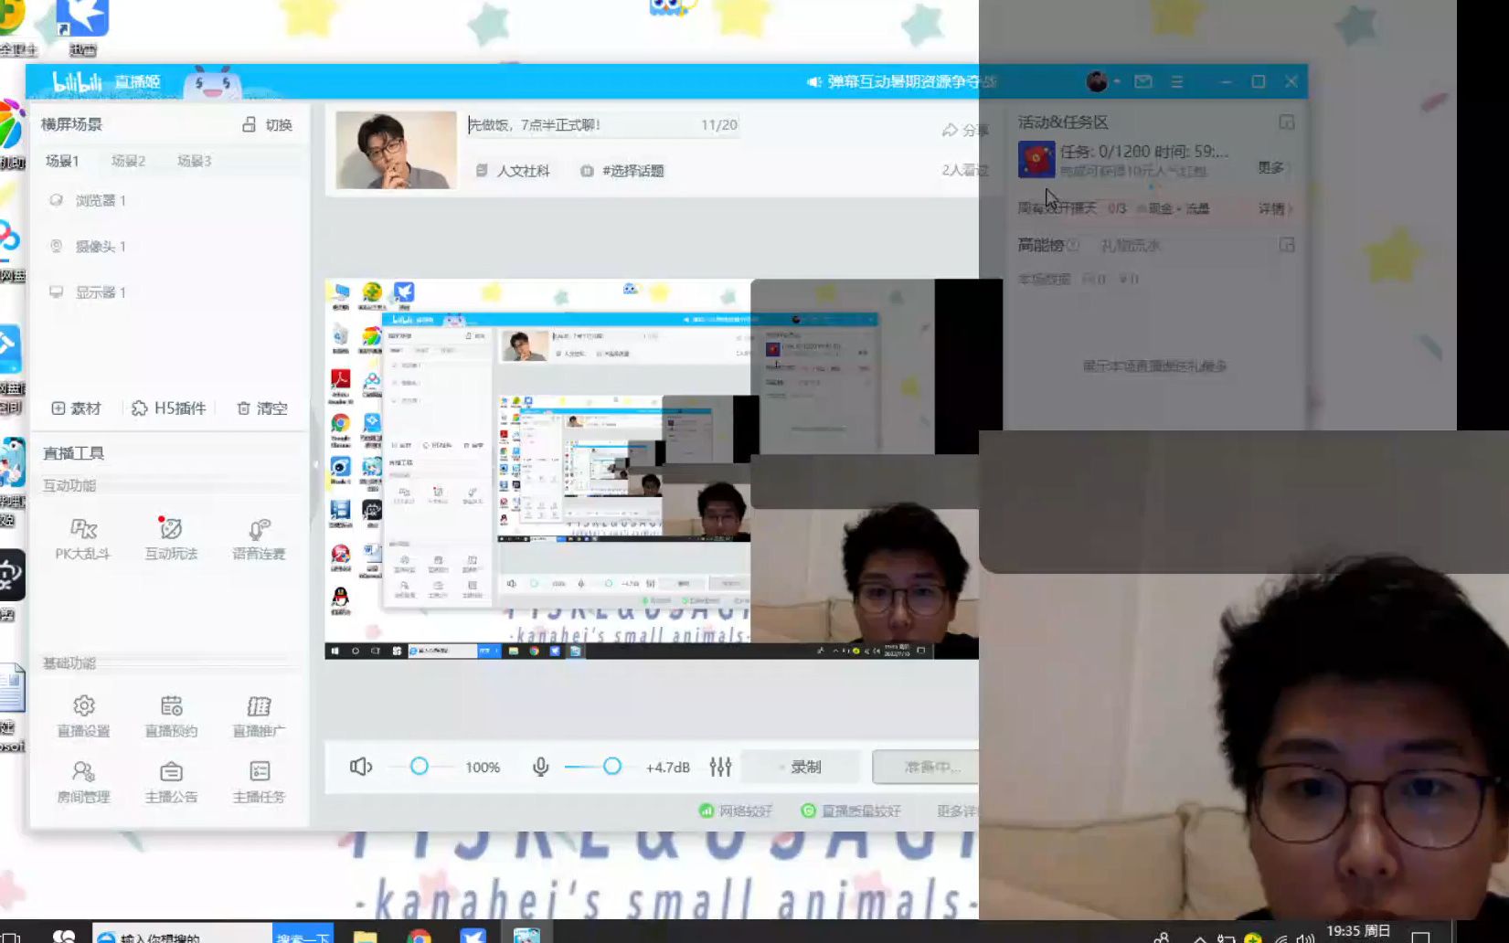Switch to 场景3 tab

(194, 161)
